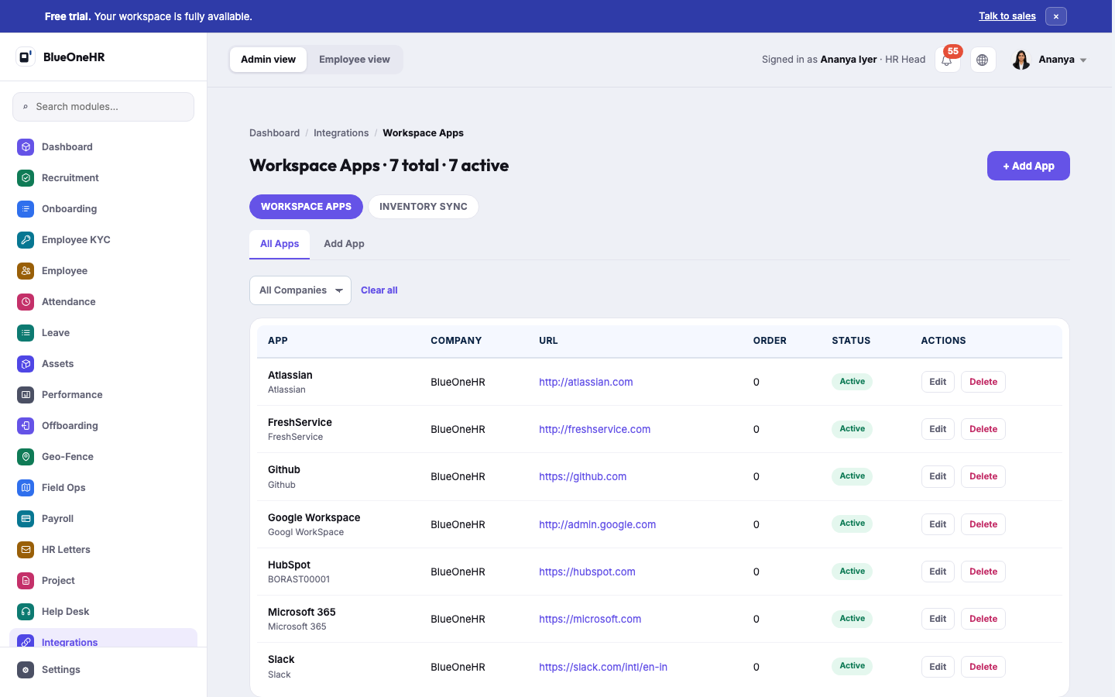
Task: Dismiss the free trial banner
Action: pyautogui.click(x=1056, y=16)
